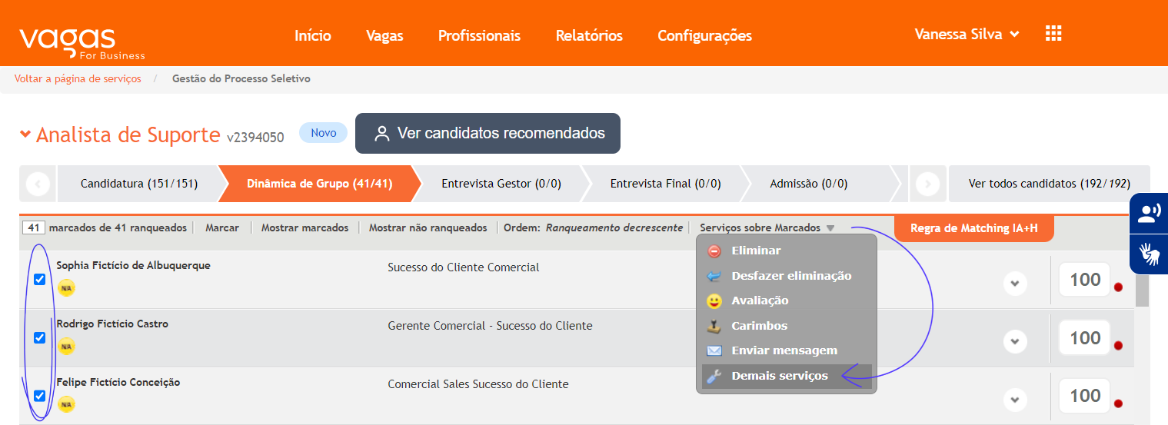Open the audio accessibility widget icon

[x=1149, y=214]
